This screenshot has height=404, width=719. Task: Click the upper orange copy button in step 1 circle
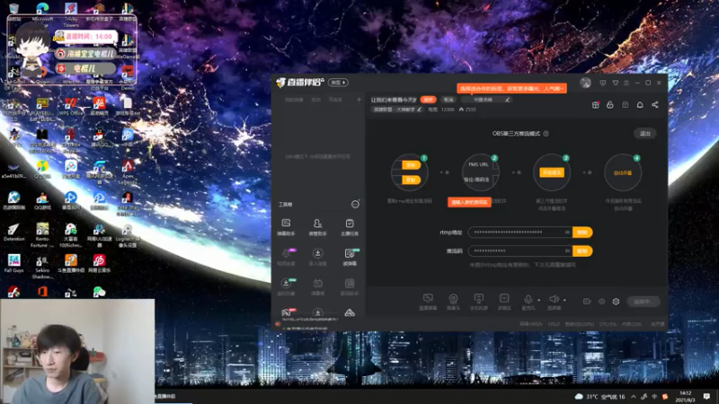(411, 165)
